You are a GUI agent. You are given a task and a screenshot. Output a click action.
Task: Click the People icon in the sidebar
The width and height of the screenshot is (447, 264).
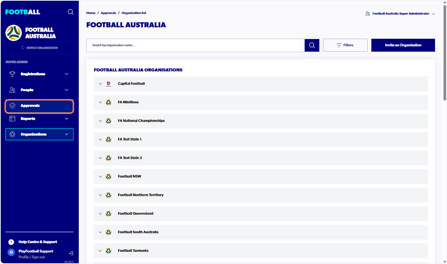point(12,90)
